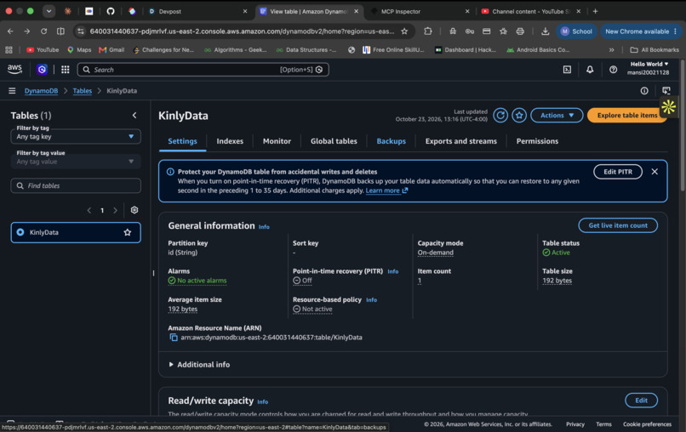
Task: Open the notifications bell
Action: click(590, 70)
